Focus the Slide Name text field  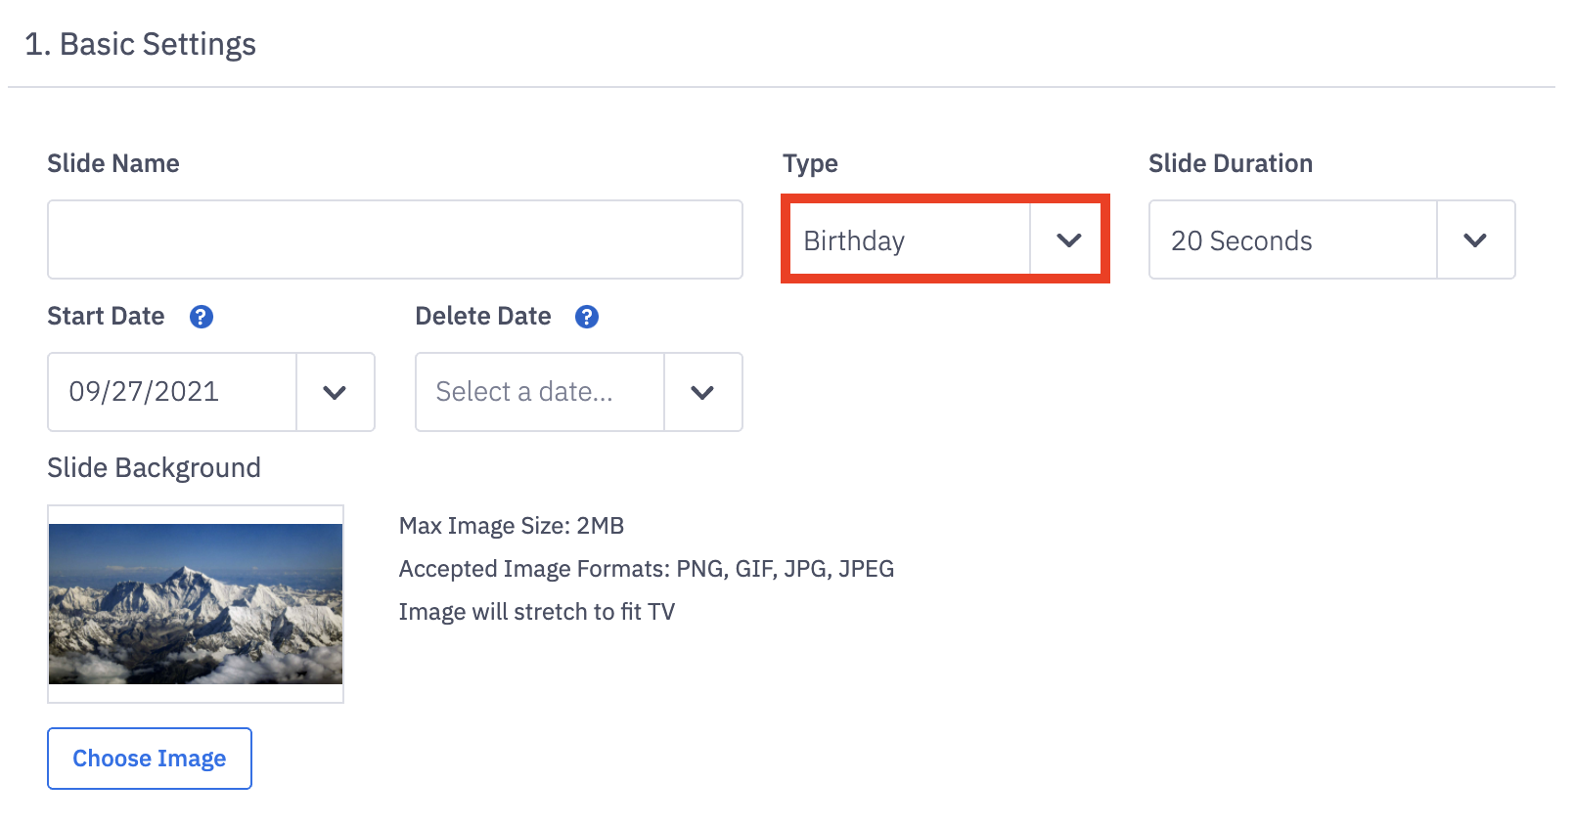tap(394, 240)
